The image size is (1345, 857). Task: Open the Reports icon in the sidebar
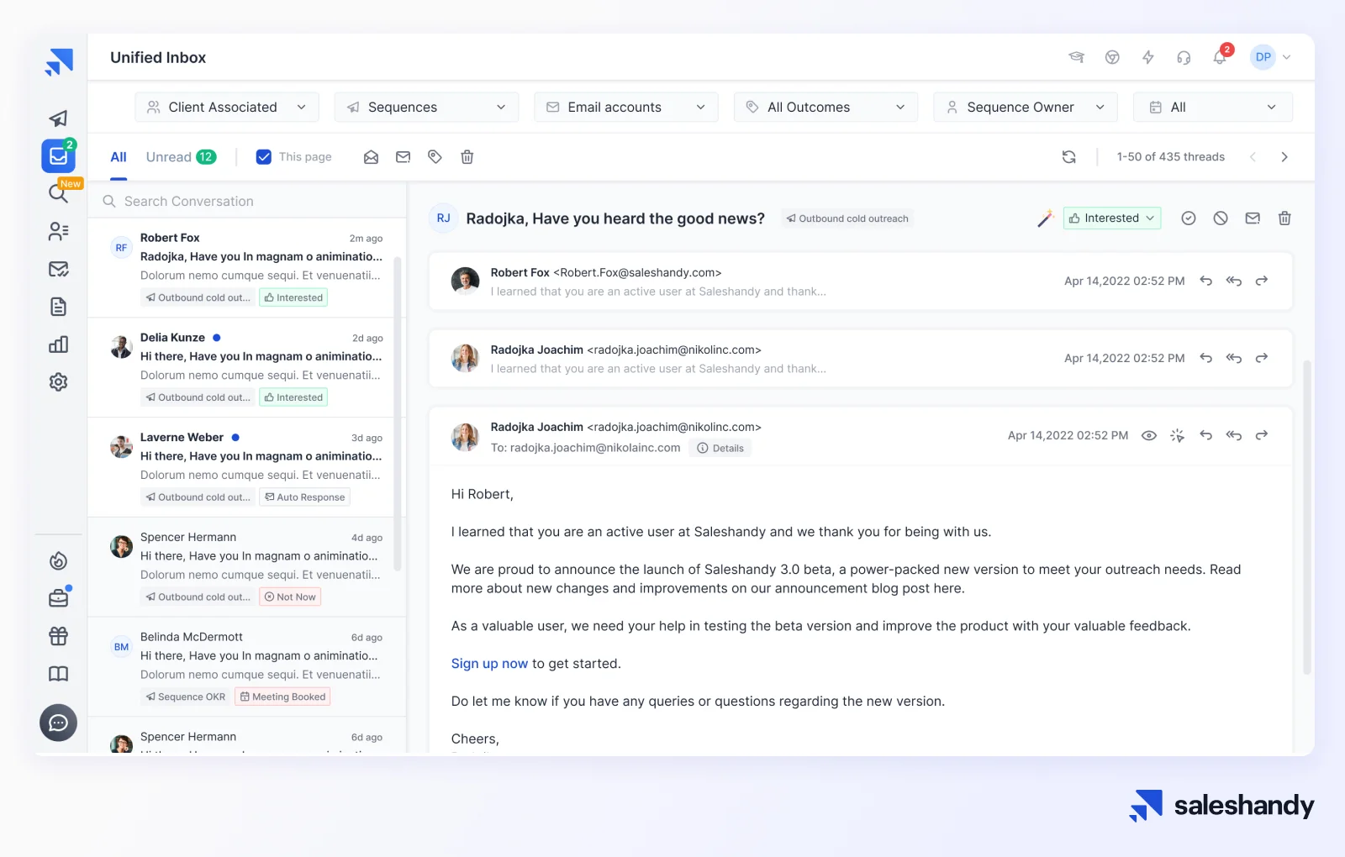click(58, 344)
